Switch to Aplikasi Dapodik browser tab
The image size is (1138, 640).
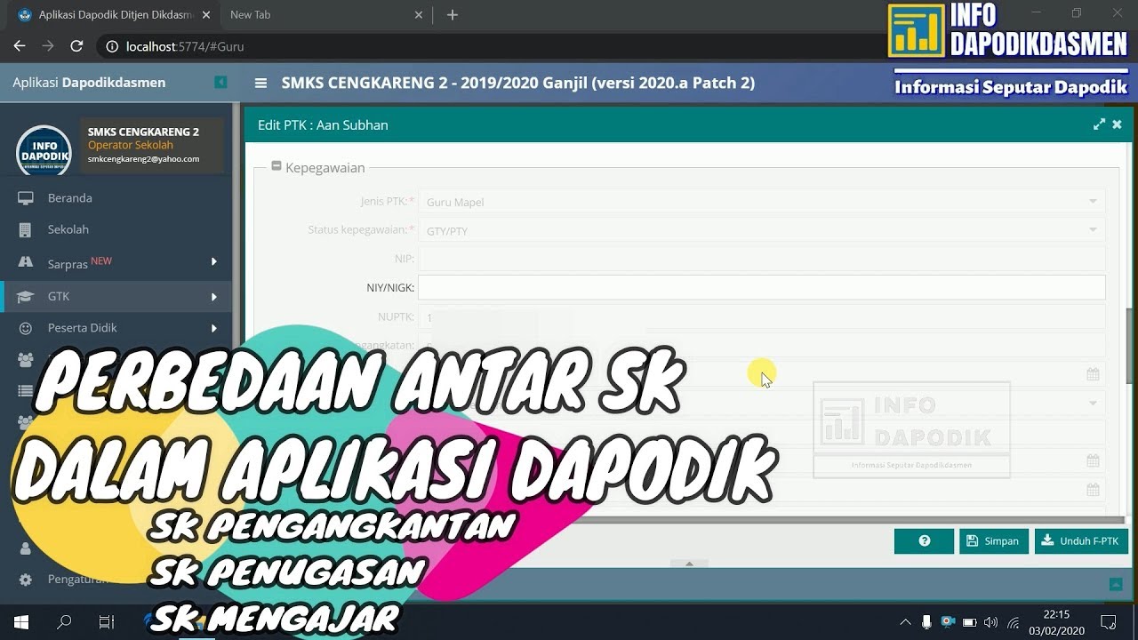click(112, 15)
